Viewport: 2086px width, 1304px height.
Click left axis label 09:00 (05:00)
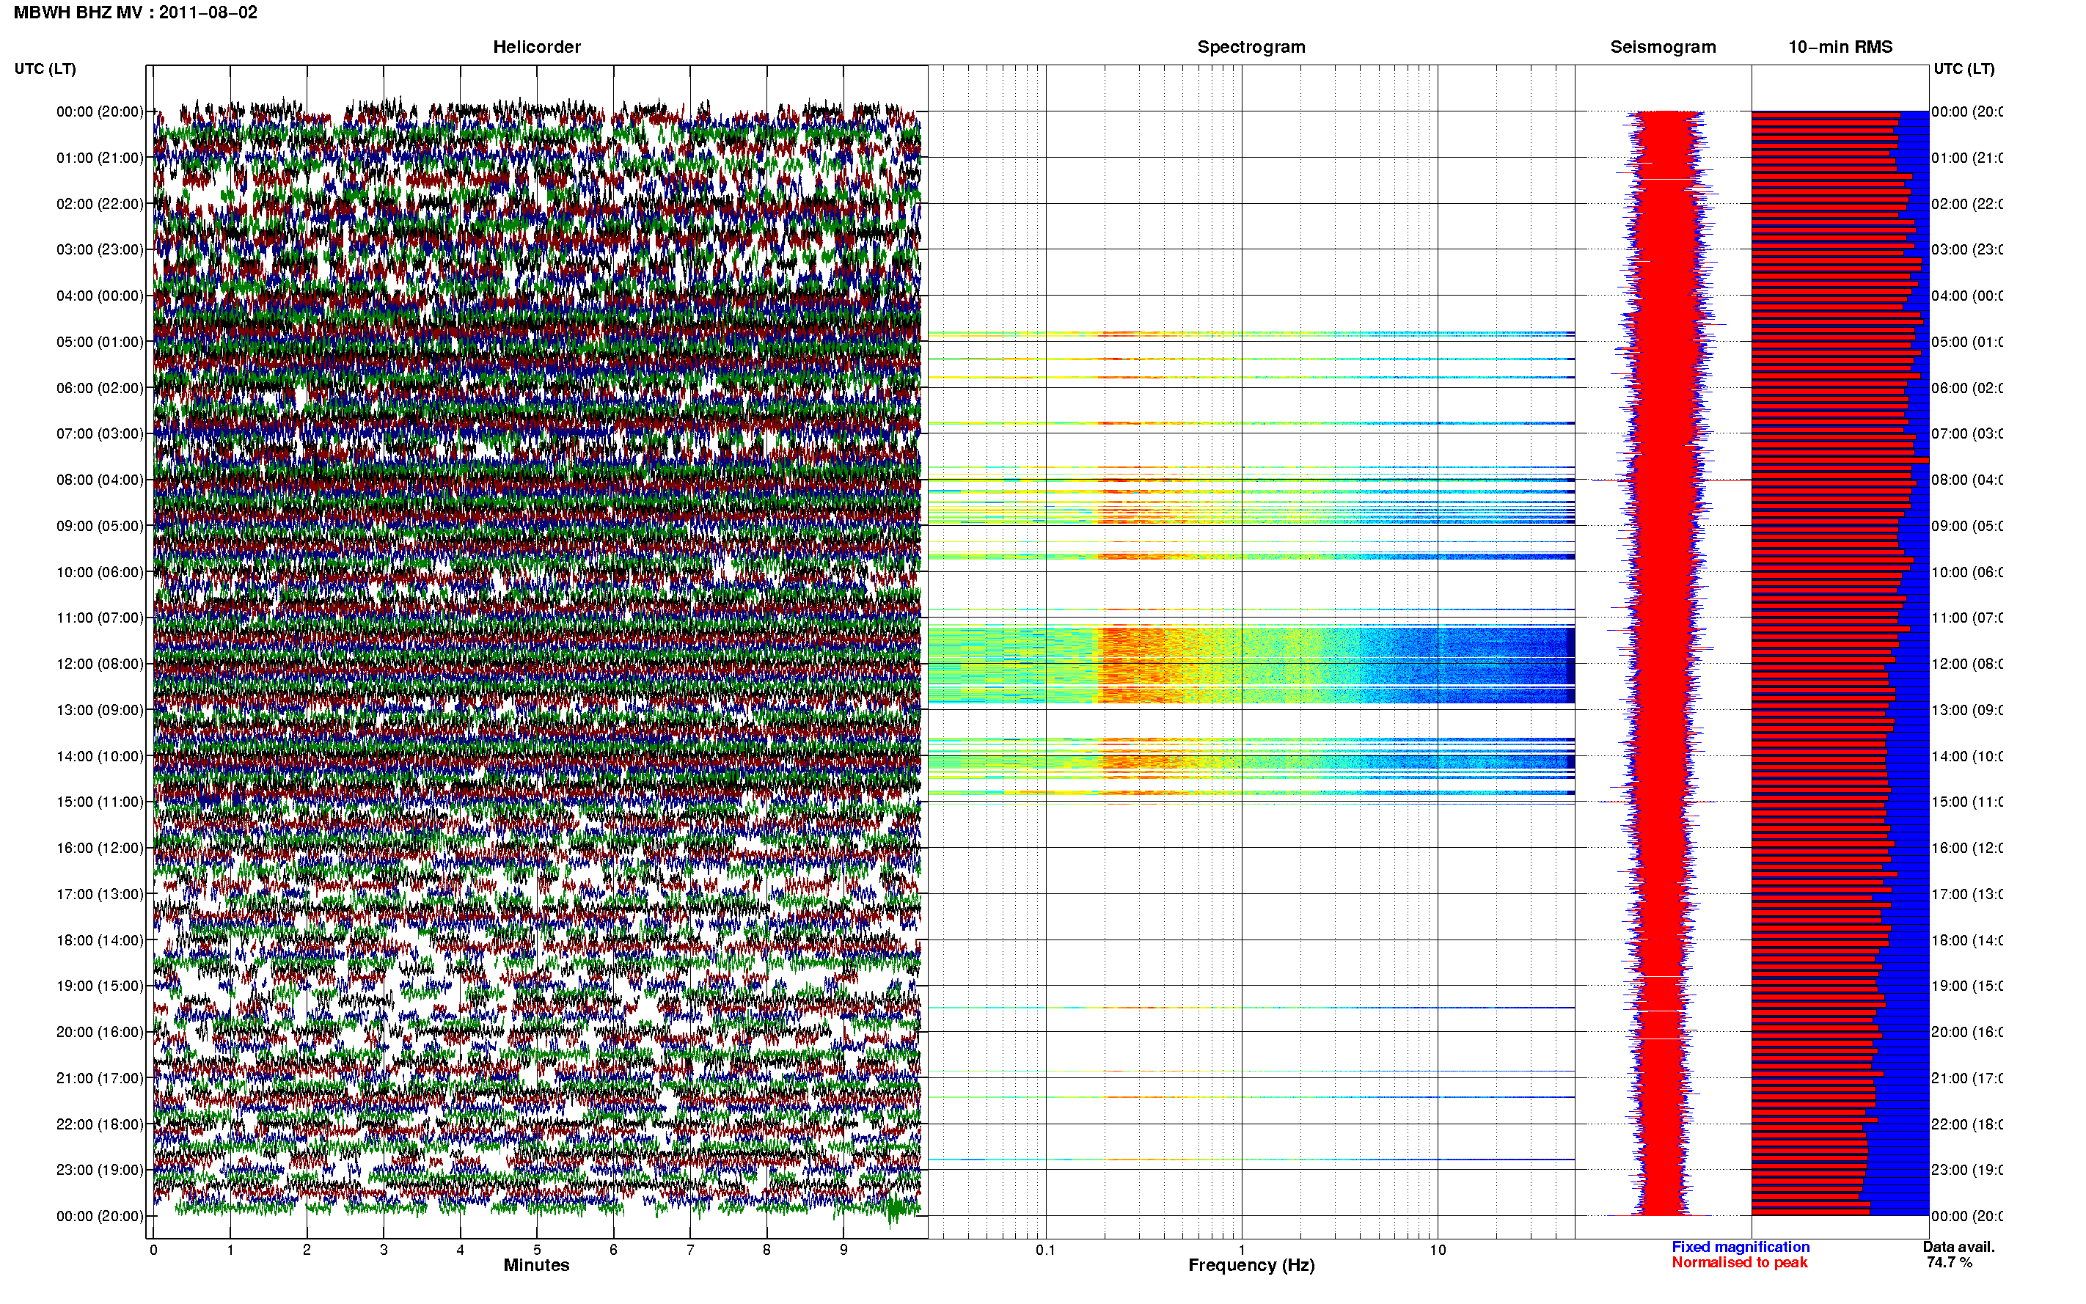[100, 526]
